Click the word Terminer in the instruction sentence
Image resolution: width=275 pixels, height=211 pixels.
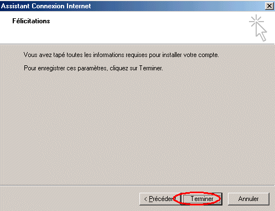(151, 68)
